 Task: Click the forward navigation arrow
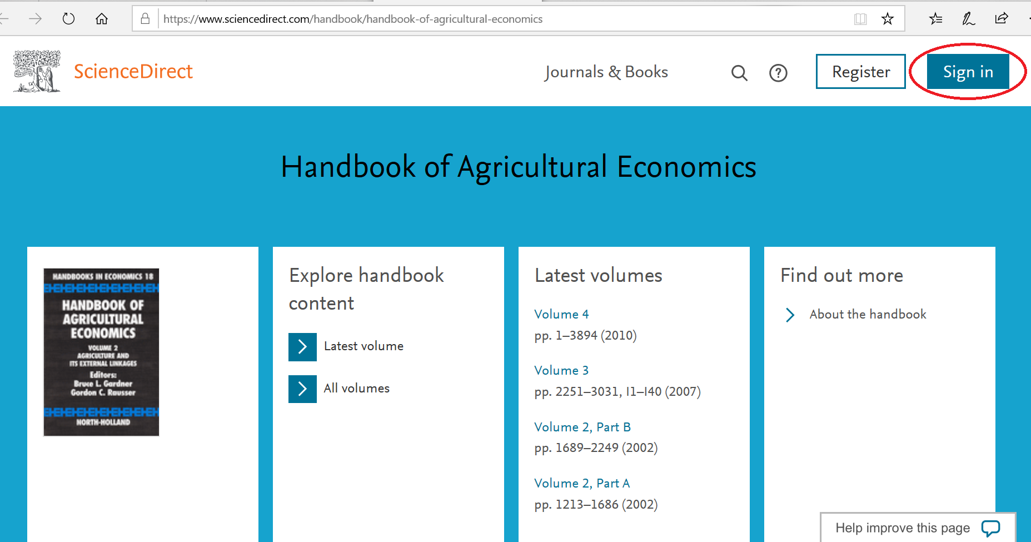35,19
